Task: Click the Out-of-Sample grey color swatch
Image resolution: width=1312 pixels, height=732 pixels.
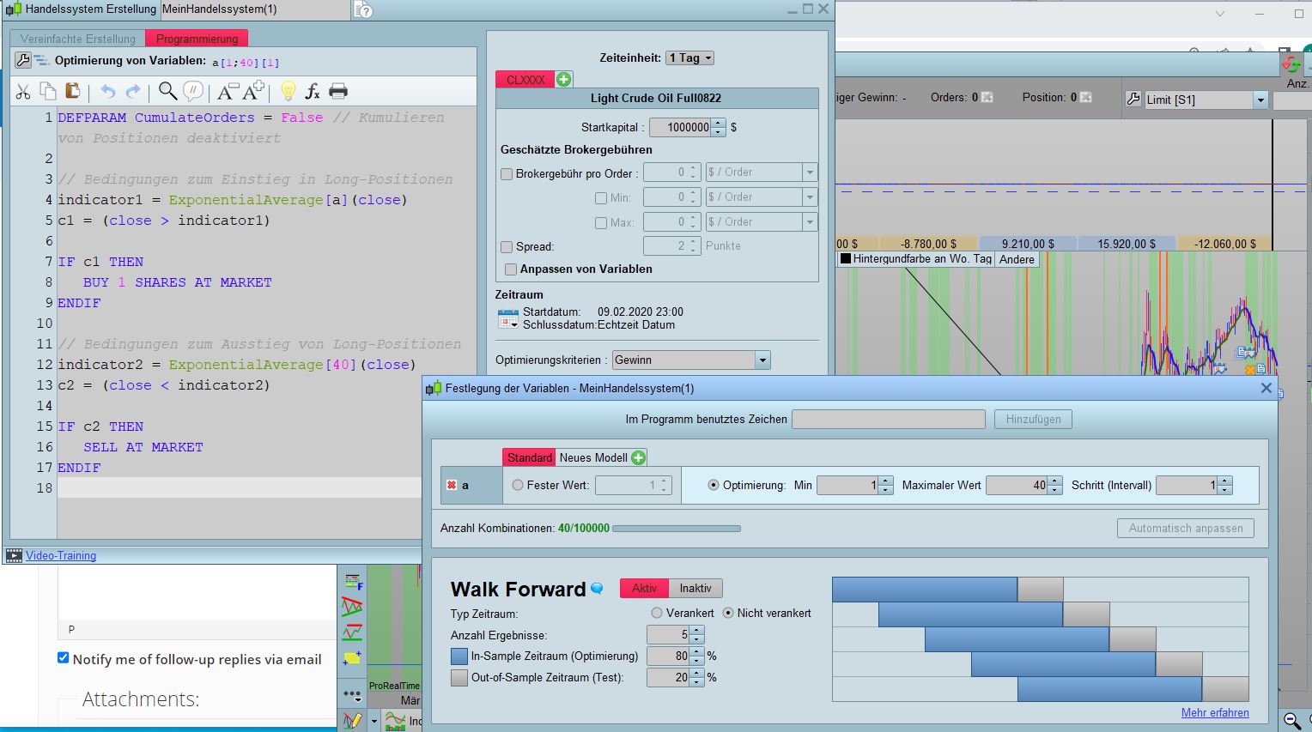Action: pyautogui.click(x=459, y=678)
